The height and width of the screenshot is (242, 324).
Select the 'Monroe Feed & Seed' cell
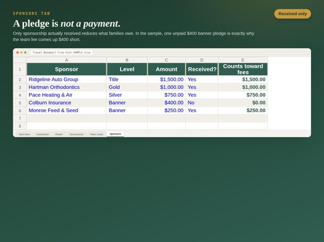click(67, 111)
